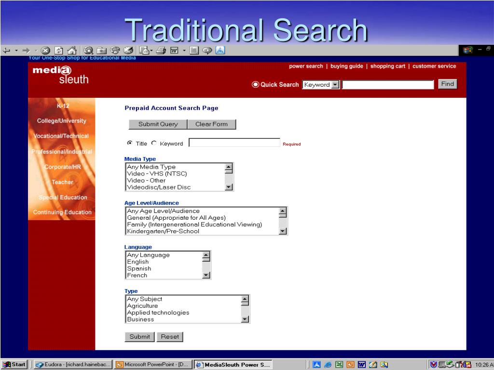Click the Find button

[x=447, y=84]
